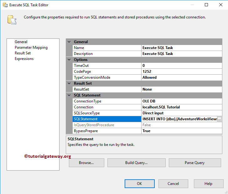Select the Description property label
The height and width of the screenshot is (194, 228).
(x=107, y=54)
